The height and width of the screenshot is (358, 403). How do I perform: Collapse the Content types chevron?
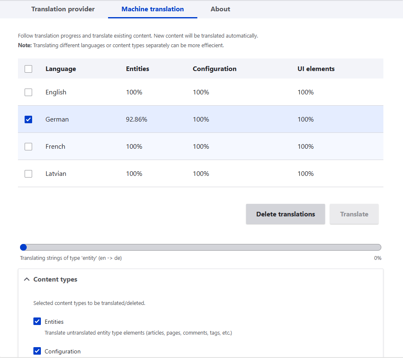26,279
